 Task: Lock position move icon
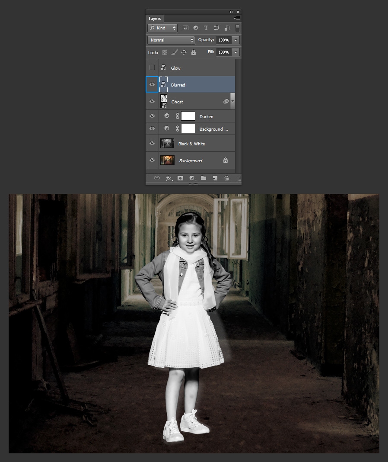coord(184,52)
